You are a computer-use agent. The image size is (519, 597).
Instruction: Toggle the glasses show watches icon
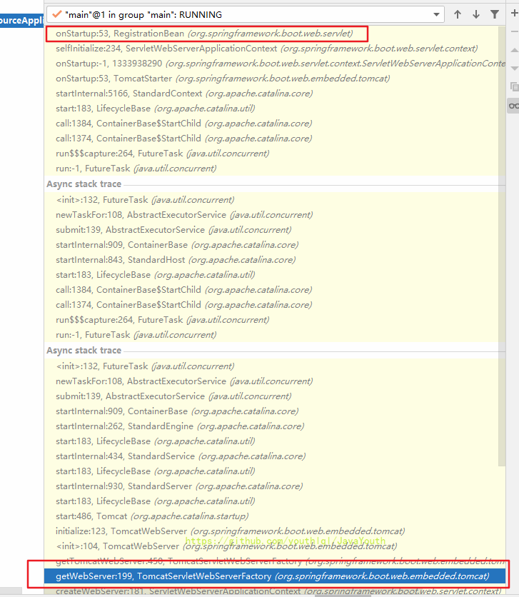[514, 106]
